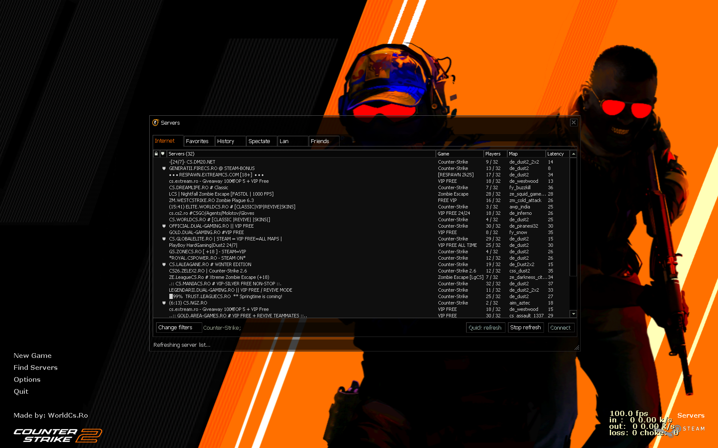Click the shield icon beside CS.LALEAGANE.RO server
Image resolution: width=718 pixels, height=448 pixels.
164,264
